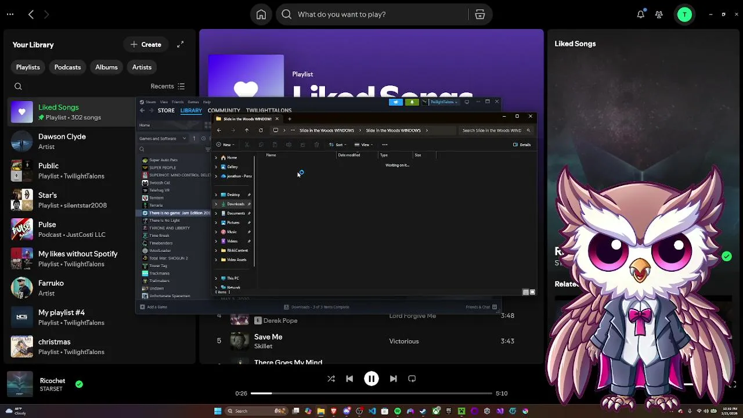The height and width of the screenshot is (418, 743).
Task: Click File Explorer's search box
Action: click(496, 130)
